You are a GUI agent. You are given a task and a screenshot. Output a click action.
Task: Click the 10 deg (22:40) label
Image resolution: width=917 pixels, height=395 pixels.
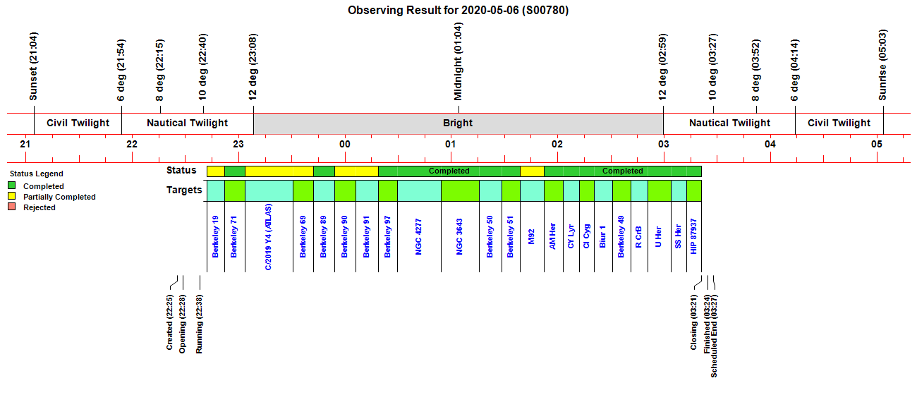coord(203,68)
